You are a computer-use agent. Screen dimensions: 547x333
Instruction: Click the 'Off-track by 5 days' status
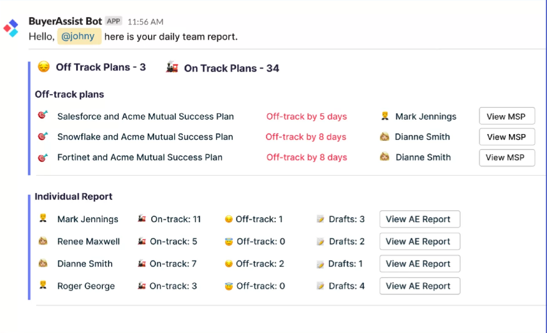[307, 116]
